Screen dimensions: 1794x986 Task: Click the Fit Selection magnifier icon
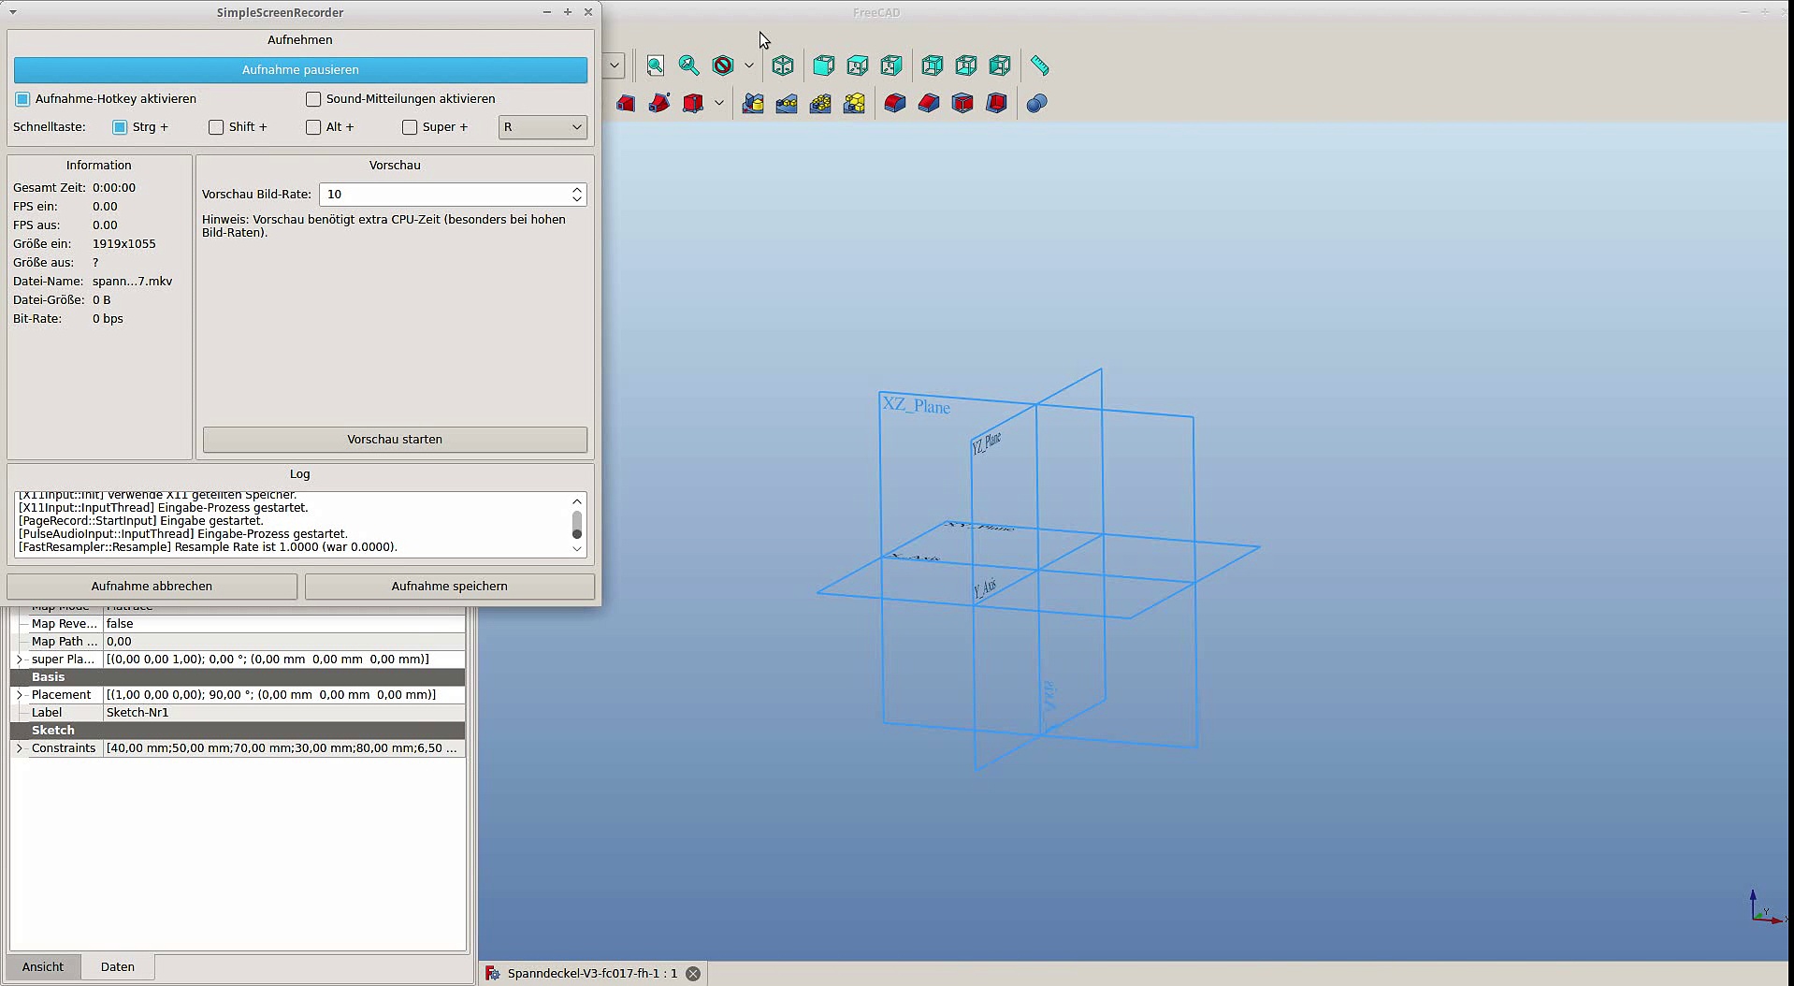689,65
